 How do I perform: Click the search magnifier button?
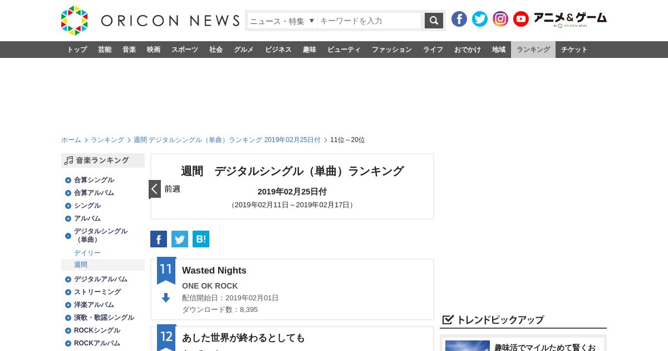434,21
